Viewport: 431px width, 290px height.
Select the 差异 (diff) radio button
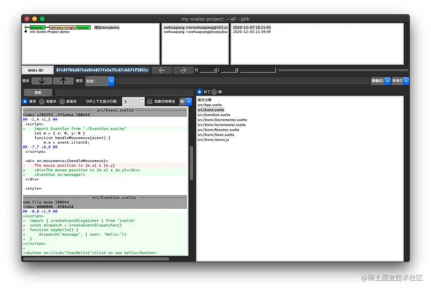[25, 102]
